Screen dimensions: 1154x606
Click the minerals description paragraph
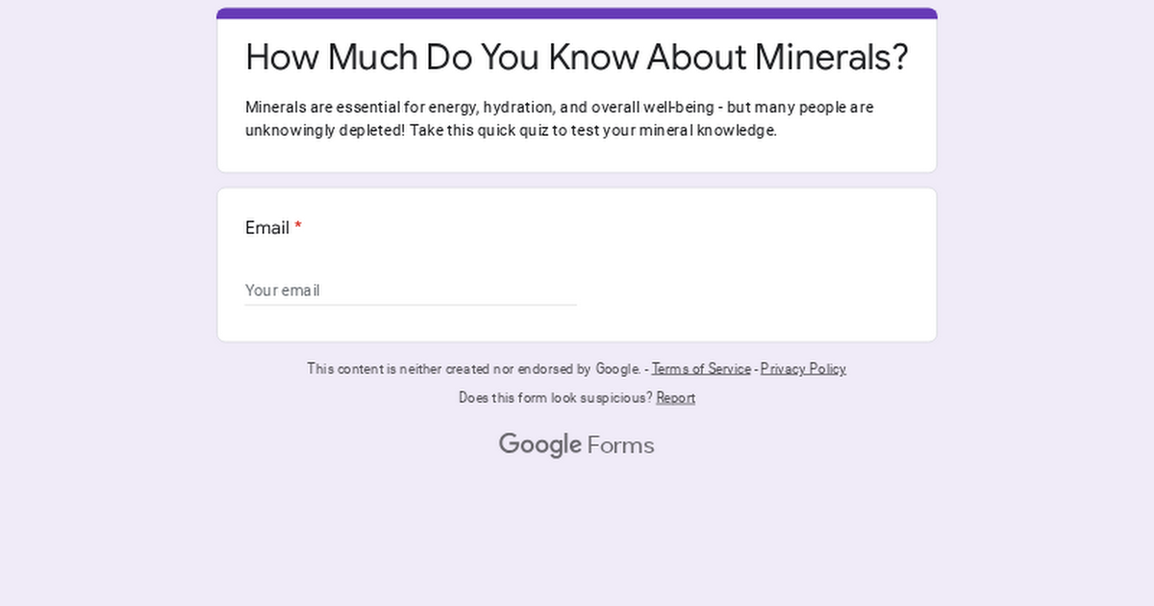click(x=559, y=118)
